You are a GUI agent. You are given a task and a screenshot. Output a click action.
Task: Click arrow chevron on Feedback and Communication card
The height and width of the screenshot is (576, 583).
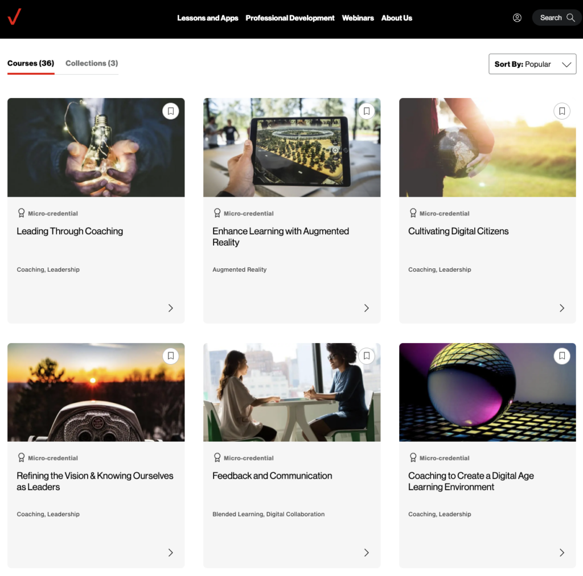367,553
